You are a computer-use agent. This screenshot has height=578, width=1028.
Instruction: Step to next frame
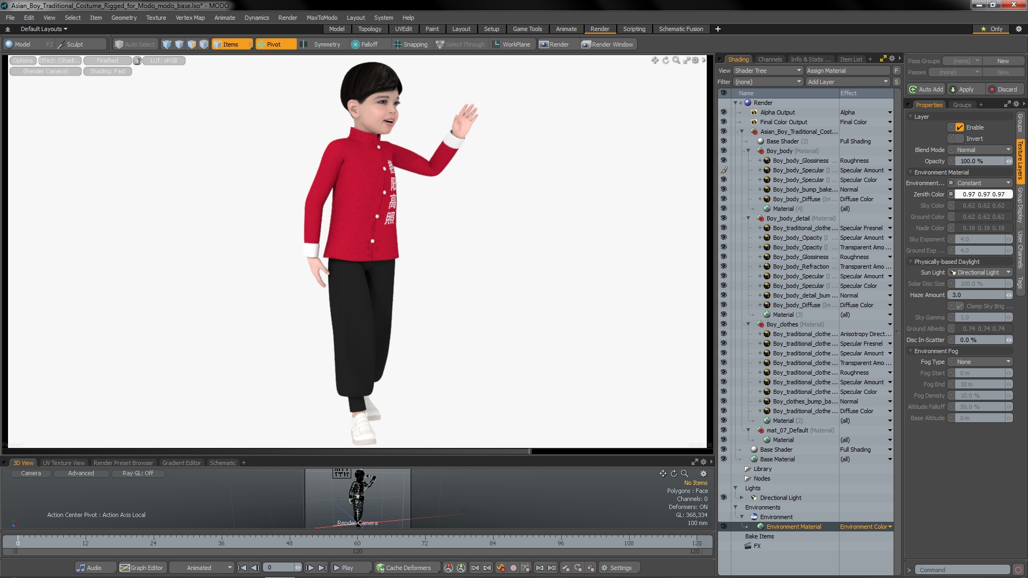[309, 568]
